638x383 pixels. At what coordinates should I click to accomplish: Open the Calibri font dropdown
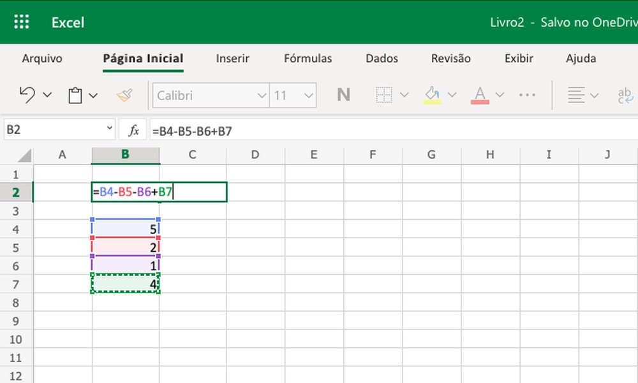click(211, 95)
